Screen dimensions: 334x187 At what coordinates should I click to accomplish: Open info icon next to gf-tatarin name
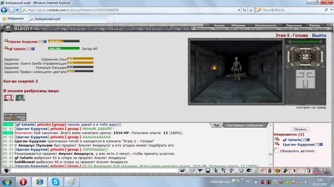pyautogui.click(x=33, y=49)
